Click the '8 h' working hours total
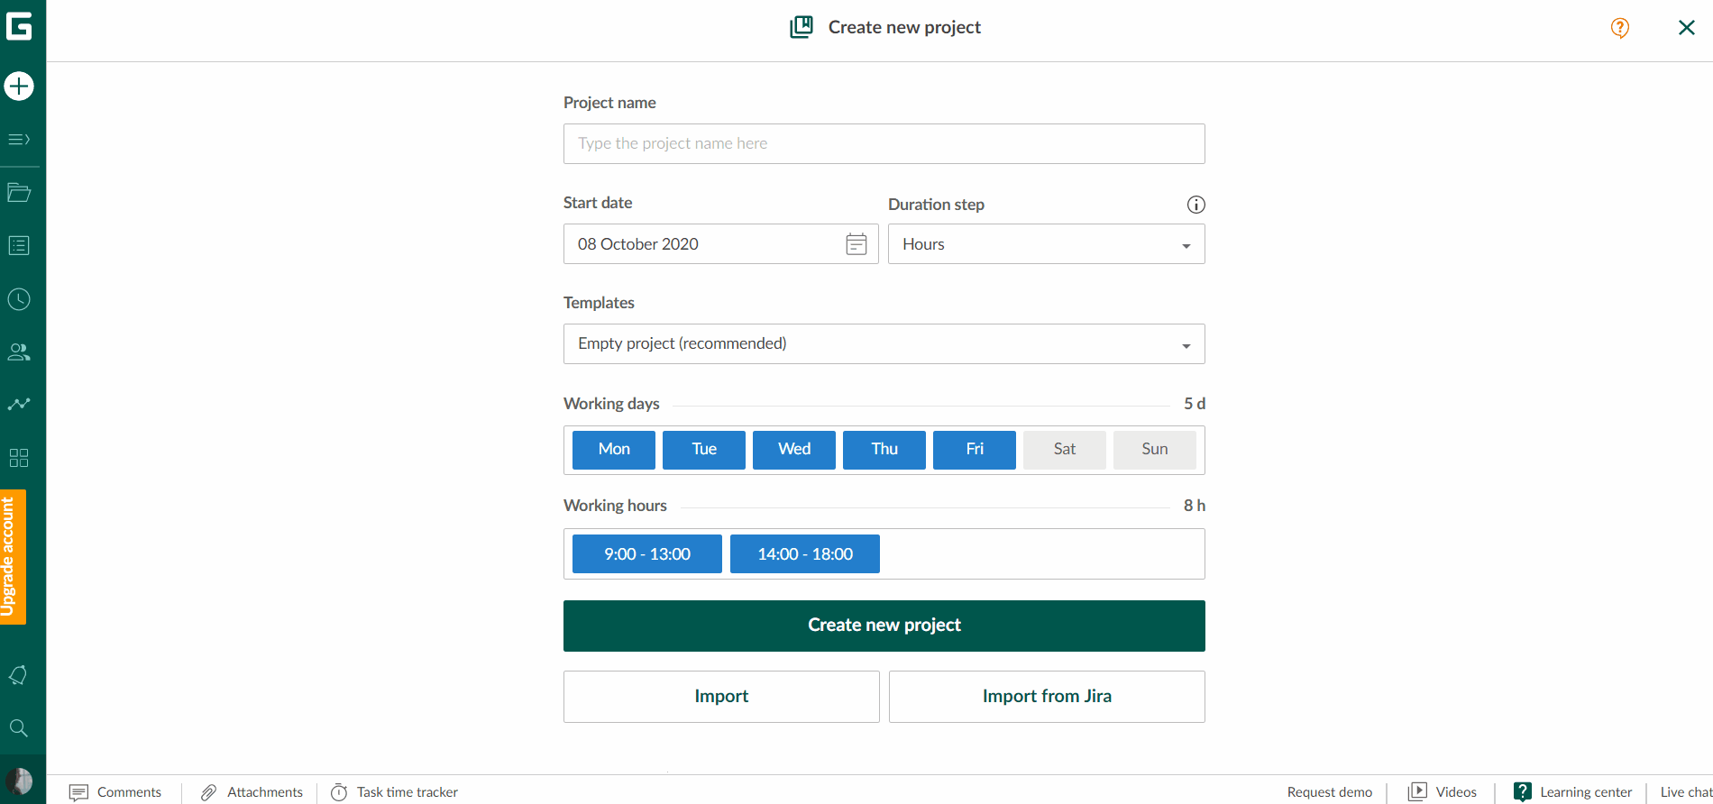 pos(1195,506)
